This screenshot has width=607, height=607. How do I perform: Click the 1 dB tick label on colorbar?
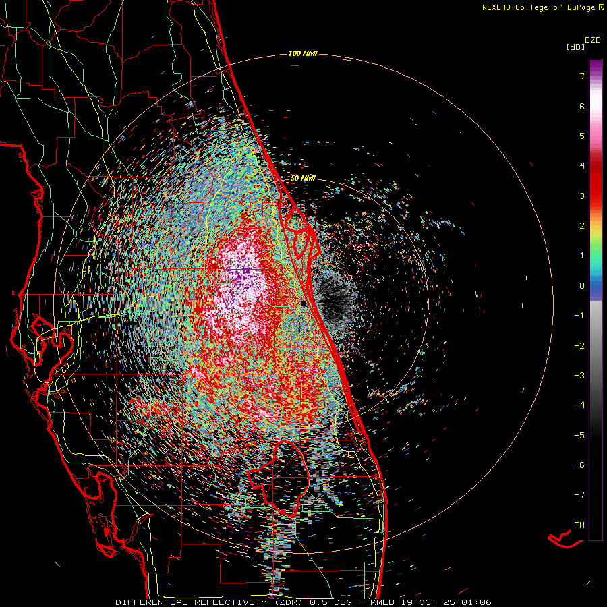coord(582,256)
